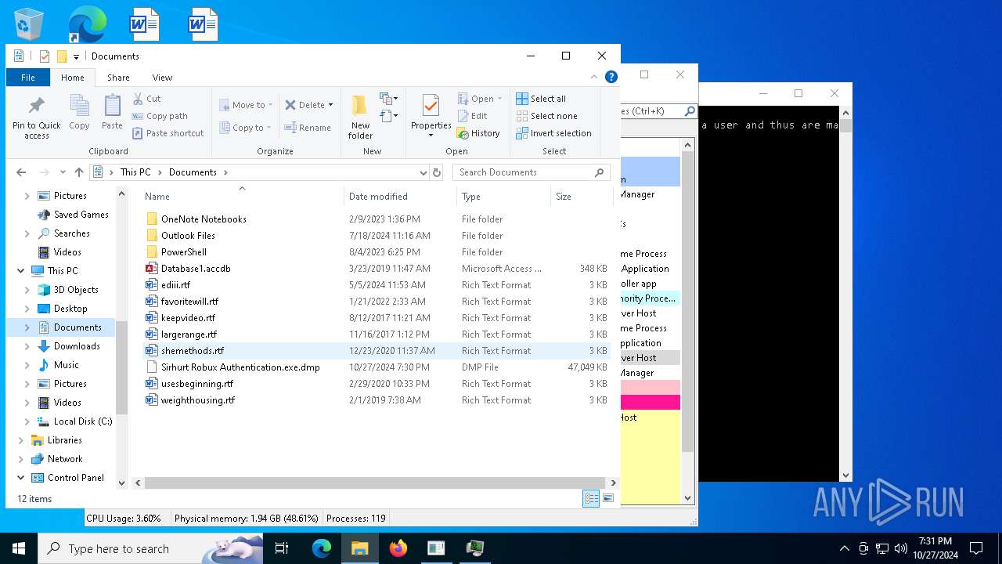Viewport: 1002px width, 564px height.
Task: Click search magnifier in Search Documents
Action: [x=600, y=172]
